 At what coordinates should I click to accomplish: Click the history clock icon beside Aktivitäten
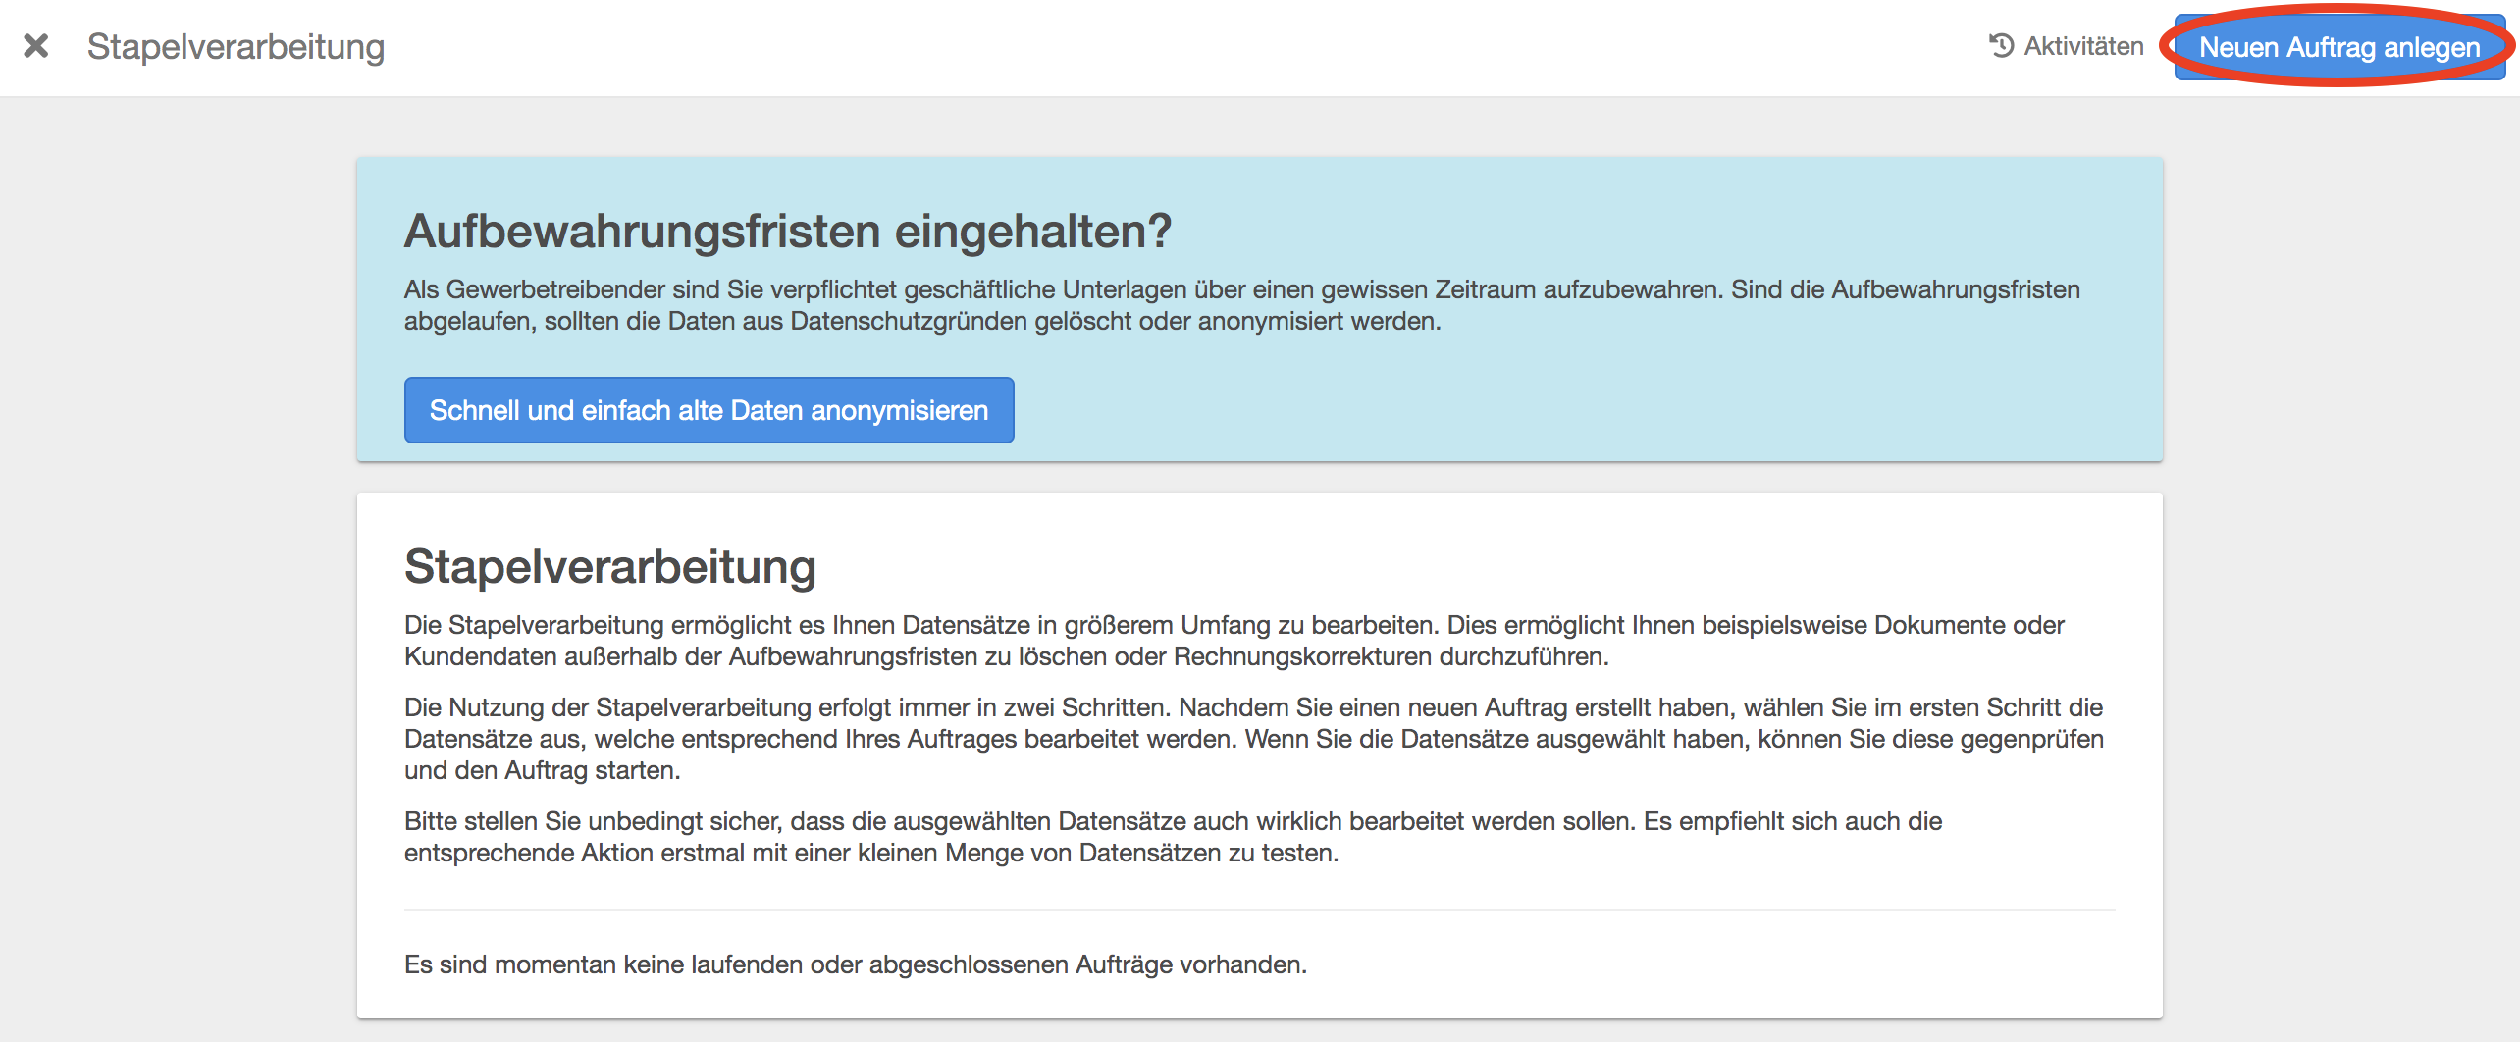point(2001,46)
